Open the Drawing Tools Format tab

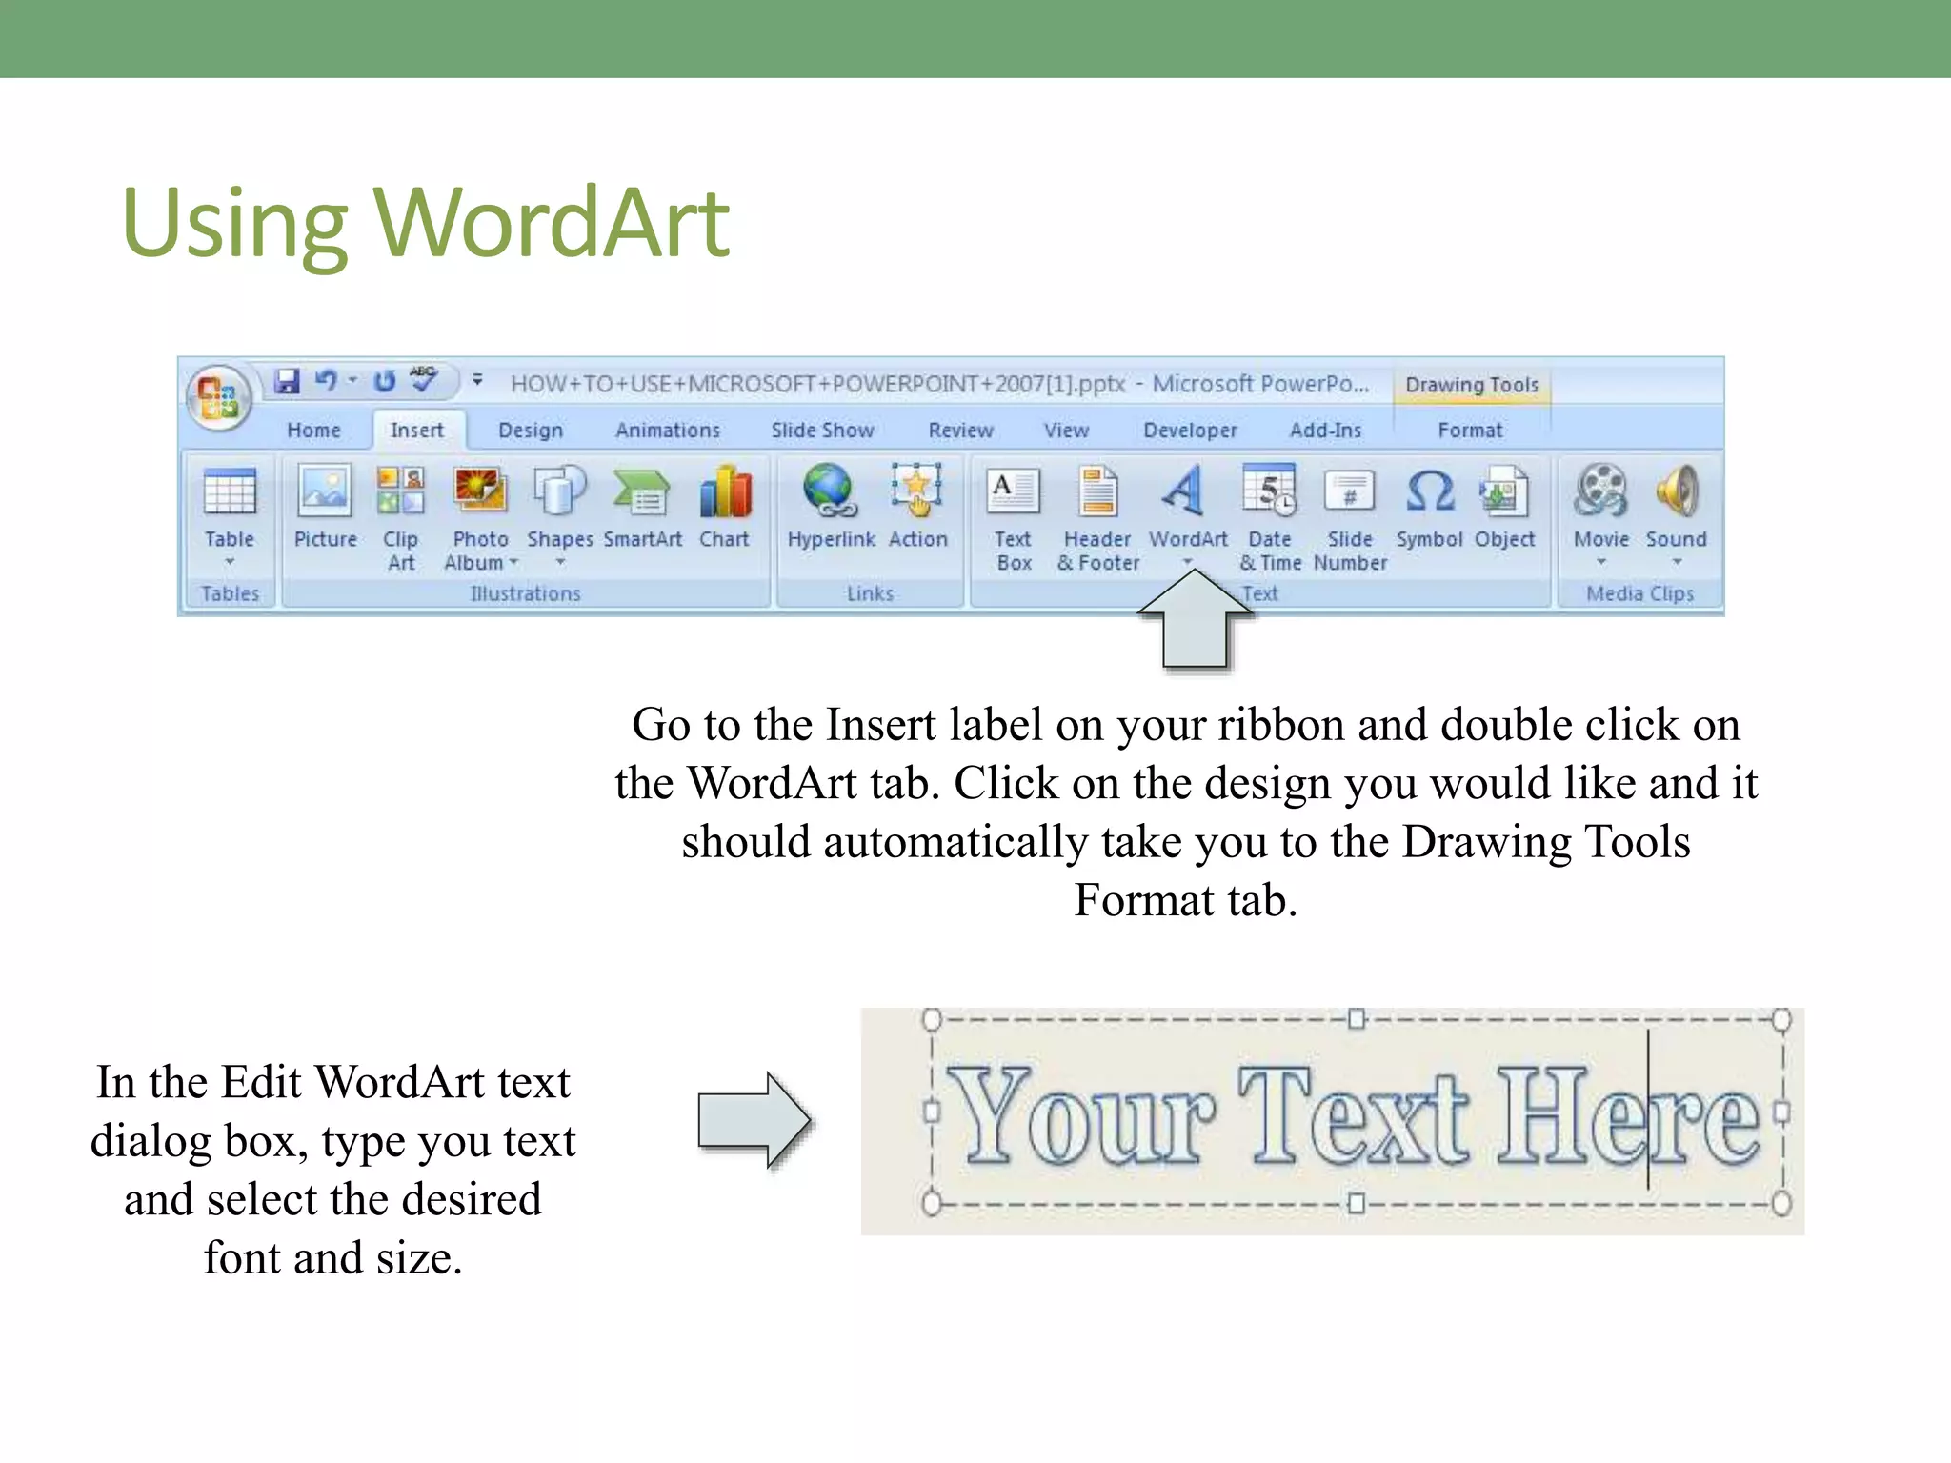(x=1470, y=431)
